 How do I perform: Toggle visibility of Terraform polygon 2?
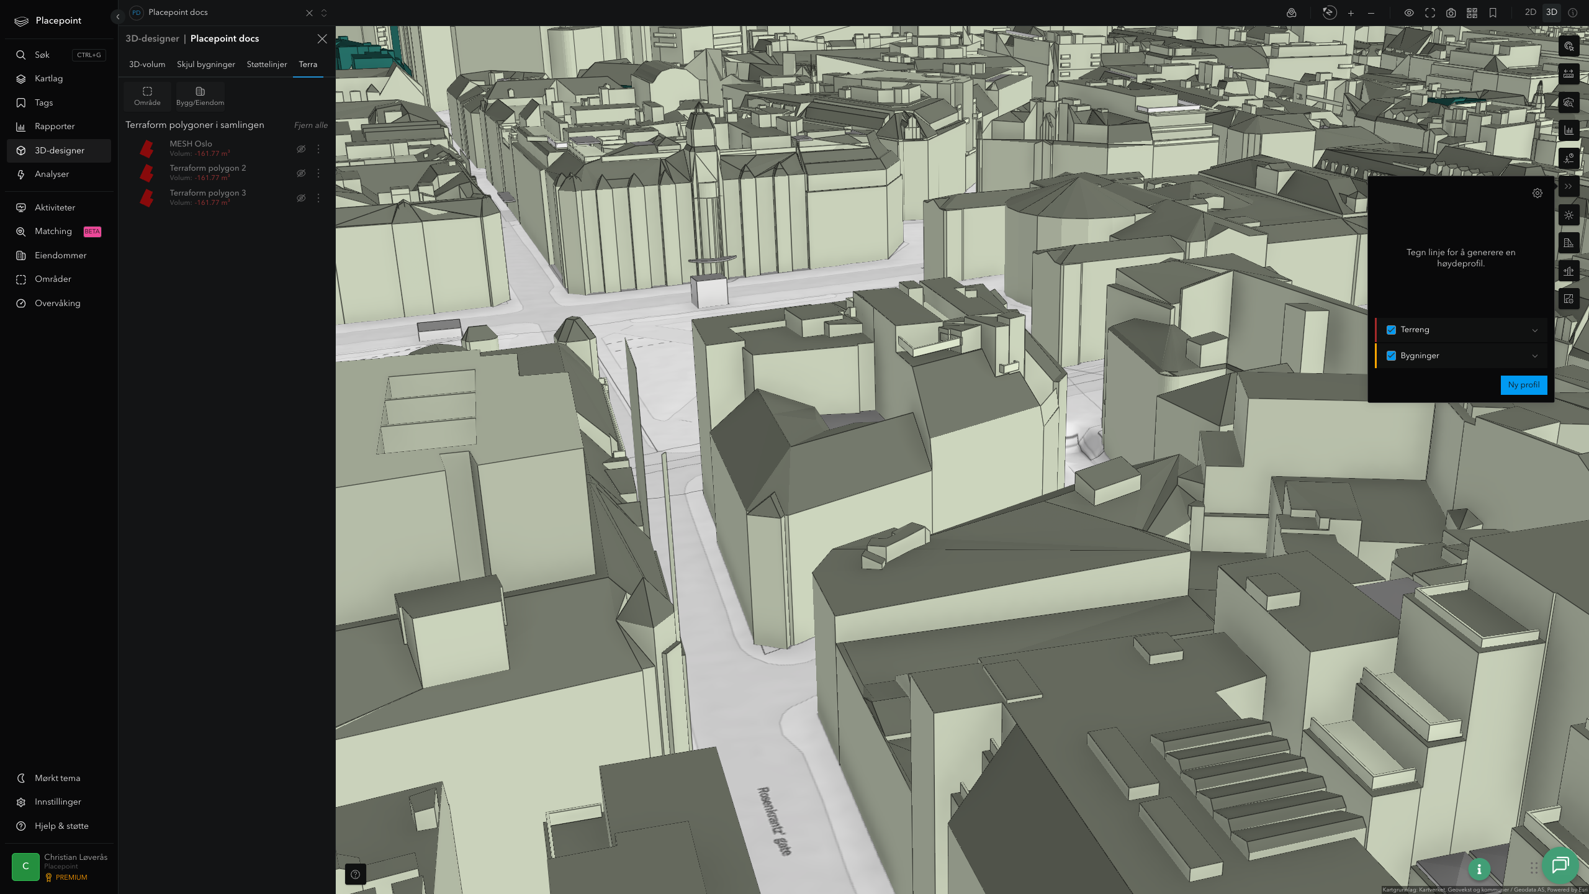tap(301, 173)
